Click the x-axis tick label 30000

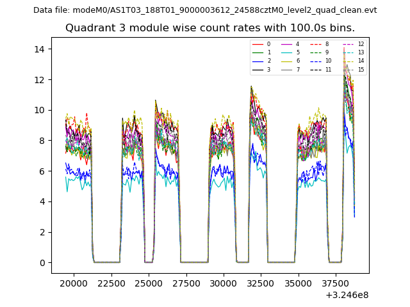click(224, 283)
